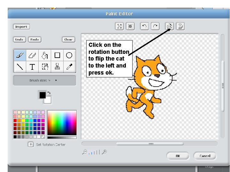
Task: Click the zoom level bars indicator
Action: pos(95,152)
